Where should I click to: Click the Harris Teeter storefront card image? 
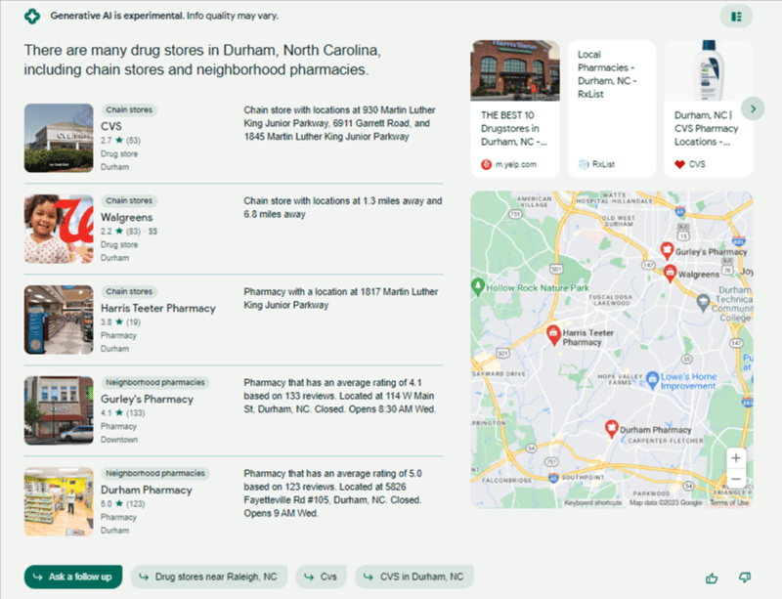click(515, 70)
